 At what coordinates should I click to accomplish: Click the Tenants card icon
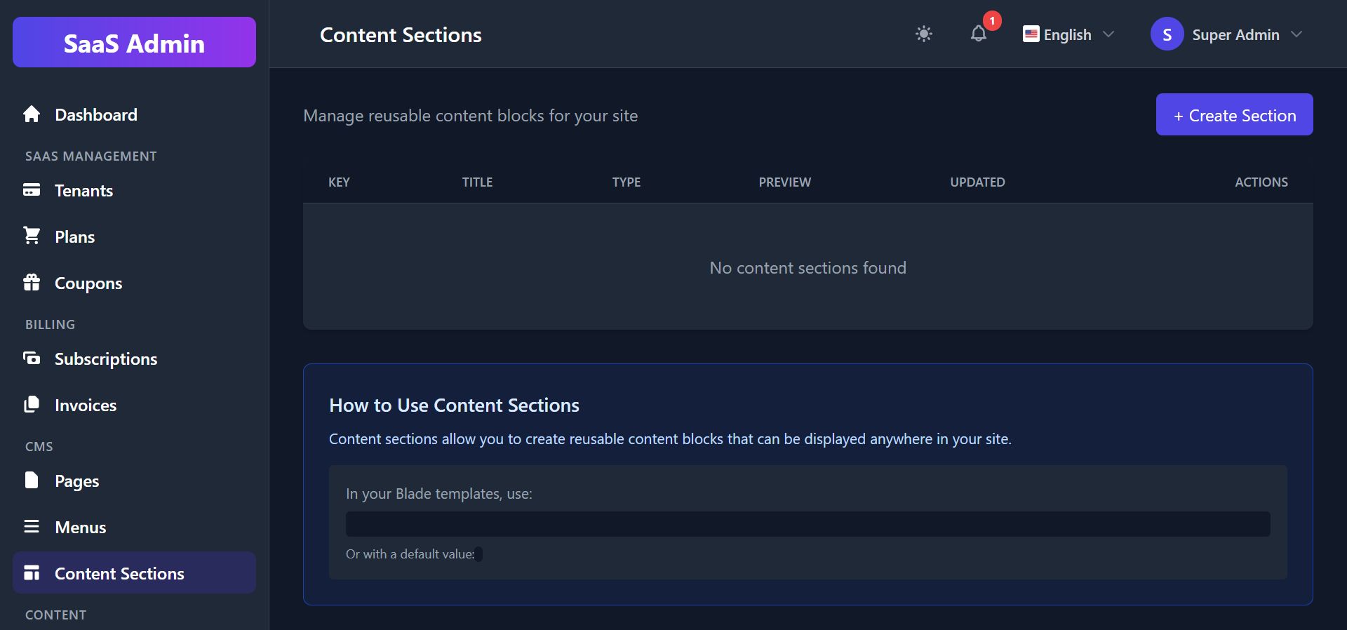tap(32, 190)
